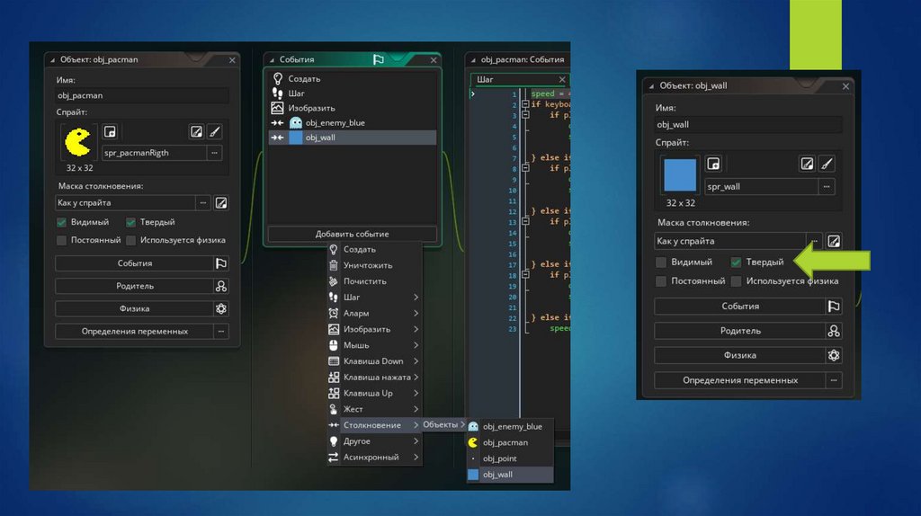Click physics gear icon in obj_wall panel
Viewport: 921px width, 516px height.
click(834, 355)
